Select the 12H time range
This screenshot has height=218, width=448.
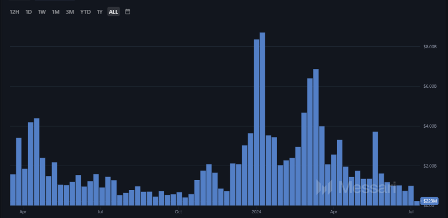[14, 12]
